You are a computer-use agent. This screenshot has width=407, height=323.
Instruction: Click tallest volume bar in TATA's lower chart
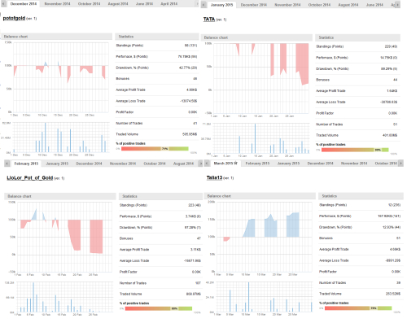[255, 138]
